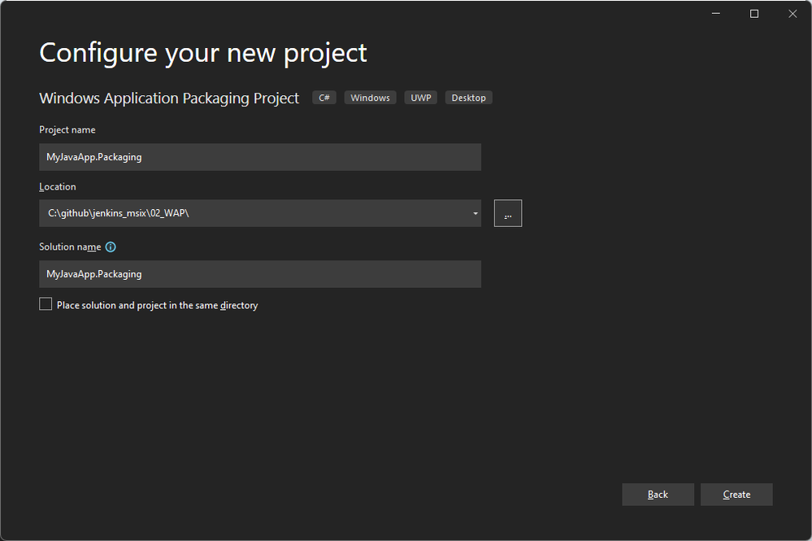Select the Desktop tag
Screen dimensions: 812x541
click(x=468, y=98)
